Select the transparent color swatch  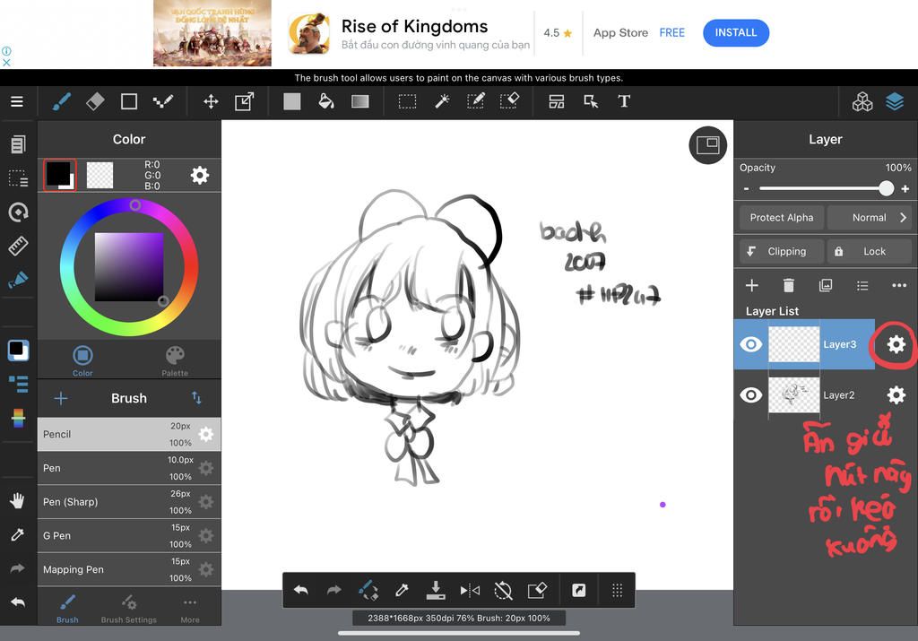pos(100,175)
